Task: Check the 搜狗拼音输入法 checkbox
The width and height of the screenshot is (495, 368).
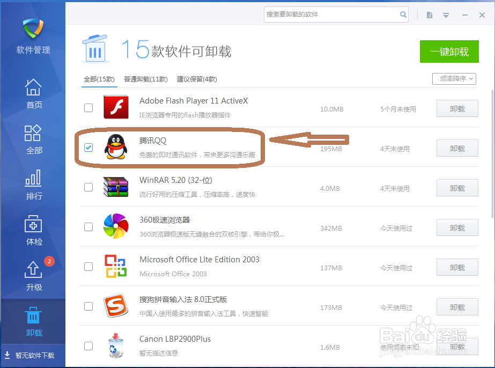Action: [x=88, y=306]
